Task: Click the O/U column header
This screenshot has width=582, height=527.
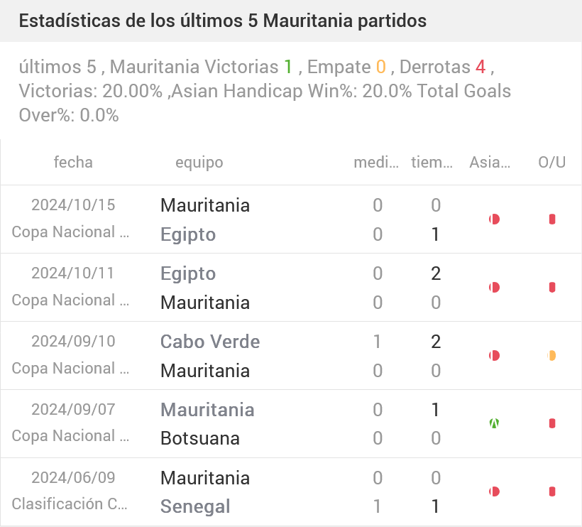Action: click(x=552, y=163)
